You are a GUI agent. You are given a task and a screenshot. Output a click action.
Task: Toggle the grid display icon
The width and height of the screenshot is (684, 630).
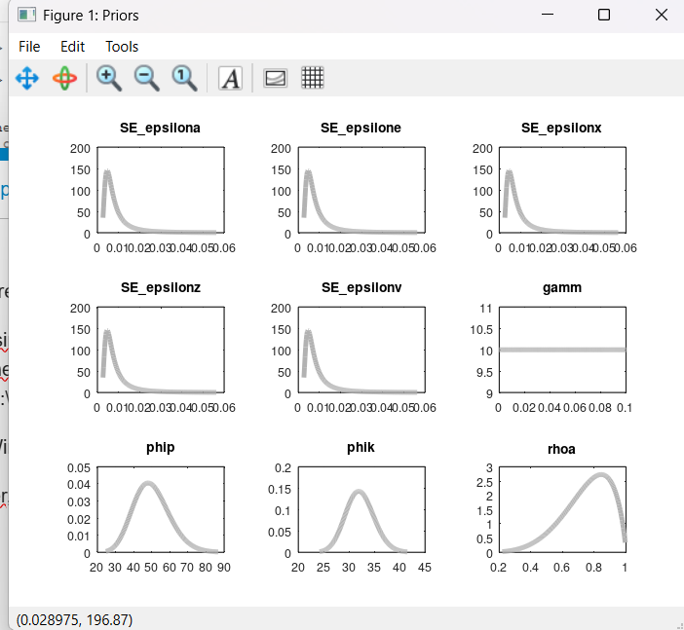pyautogui.click(x=312, y=78)
